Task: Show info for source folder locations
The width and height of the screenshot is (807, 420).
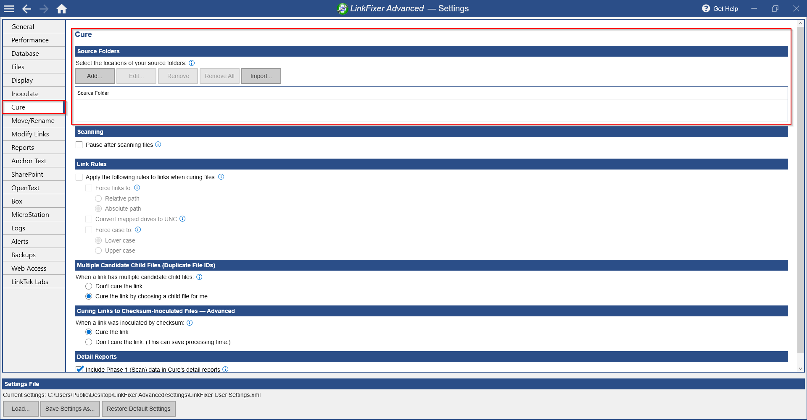Action: [x=192, y=63]
